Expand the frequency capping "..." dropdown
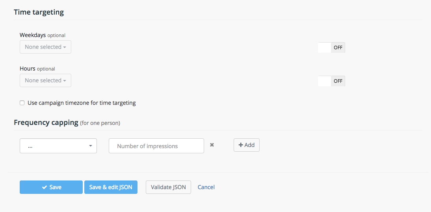Viewport: 431px width, 212px height. 58,146
